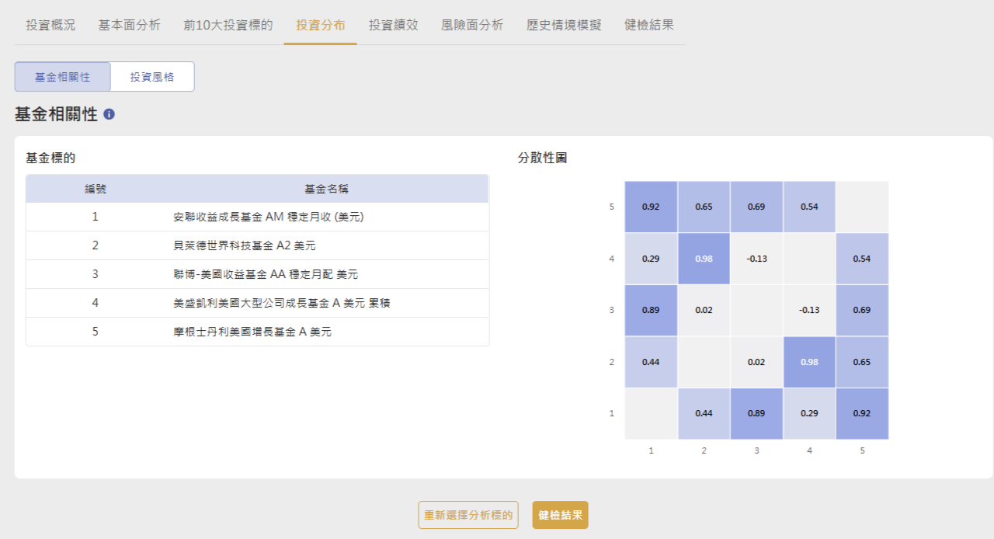Select the 美盛凱利美國大型公司成長基金 row

point(257,303)
